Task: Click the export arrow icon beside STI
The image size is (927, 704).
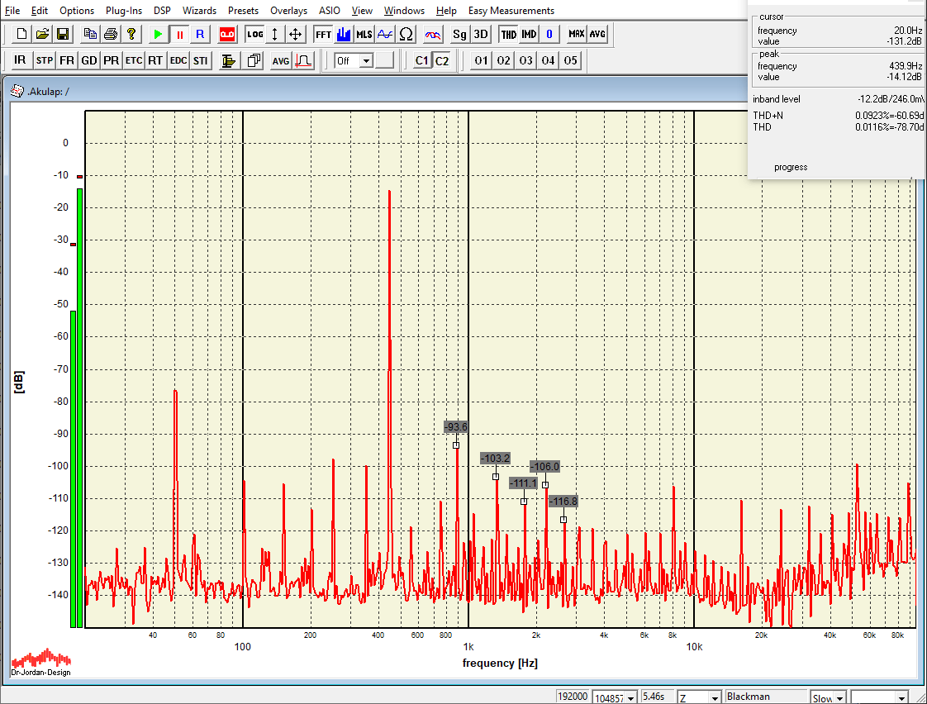Action: pyautogui.click(x=228, y=60)
